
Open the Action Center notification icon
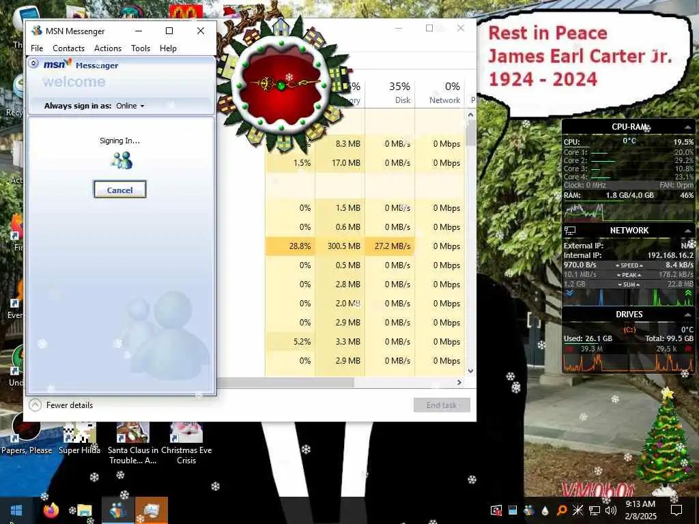pos(676,510)
